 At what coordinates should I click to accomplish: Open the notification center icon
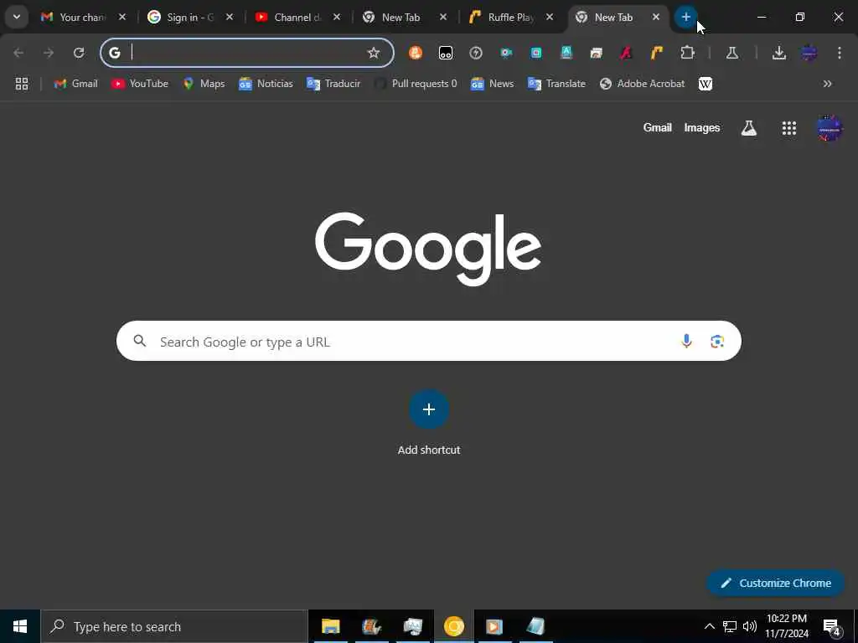click(x=832, y=627)
